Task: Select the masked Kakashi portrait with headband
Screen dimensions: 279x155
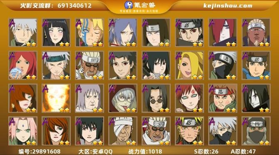Action: (x=223, y=65)
